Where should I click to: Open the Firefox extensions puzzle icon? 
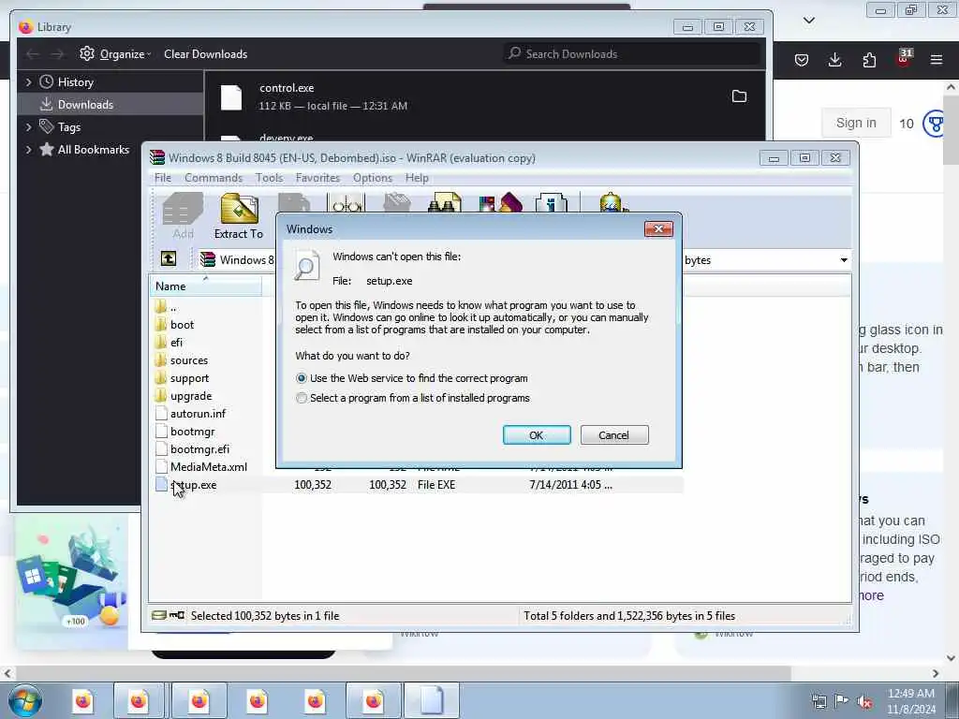click(x=869, y=60)
